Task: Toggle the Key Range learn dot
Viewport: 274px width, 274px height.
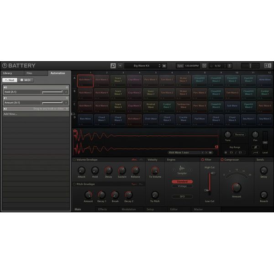Action: 226,153
